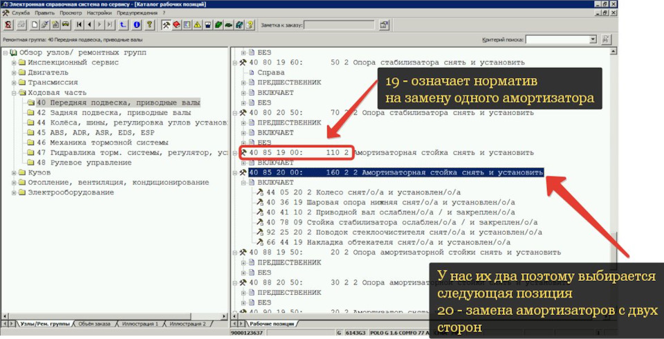This screenshot has height=339, width=664.
Task: Click the yellow question mark help icon
Action: coord(149,25)
